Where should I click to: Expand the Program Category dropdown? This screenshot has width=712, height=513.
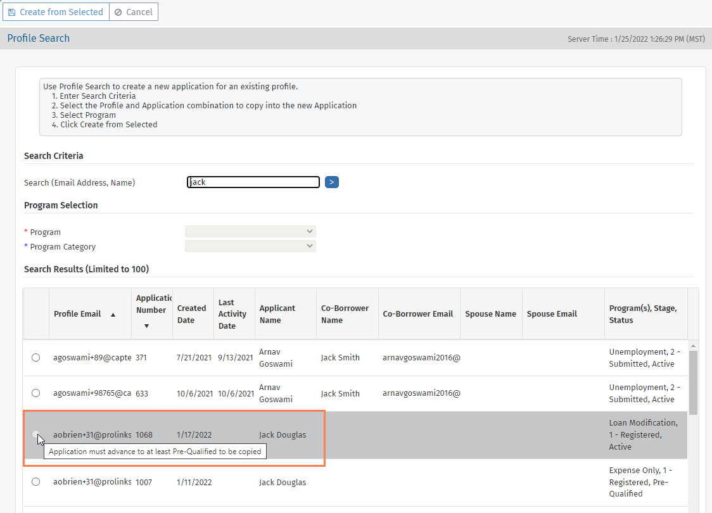click(x=250, y=246)
